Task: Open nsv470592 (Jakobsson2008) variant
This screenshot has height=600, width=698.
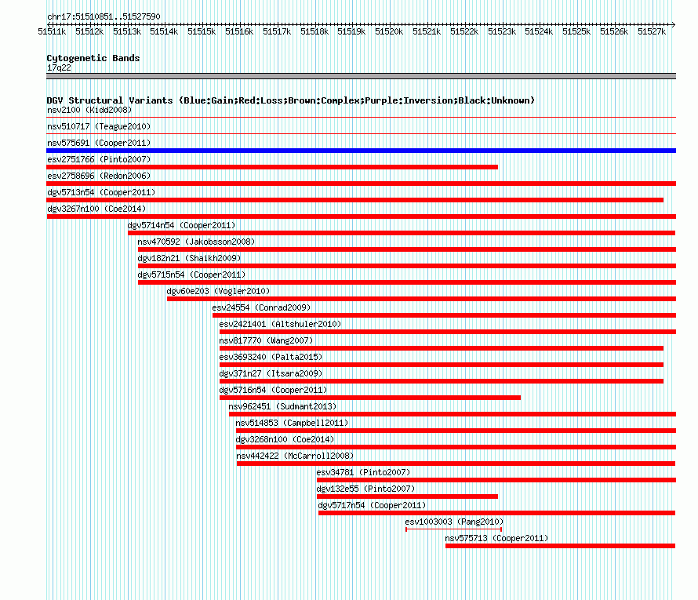Action: [196, 242]
